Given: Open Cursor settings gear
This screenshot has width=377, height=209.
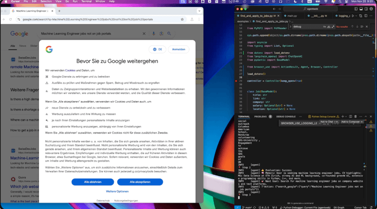Looking at the screenshot, I should coord(371,9).
